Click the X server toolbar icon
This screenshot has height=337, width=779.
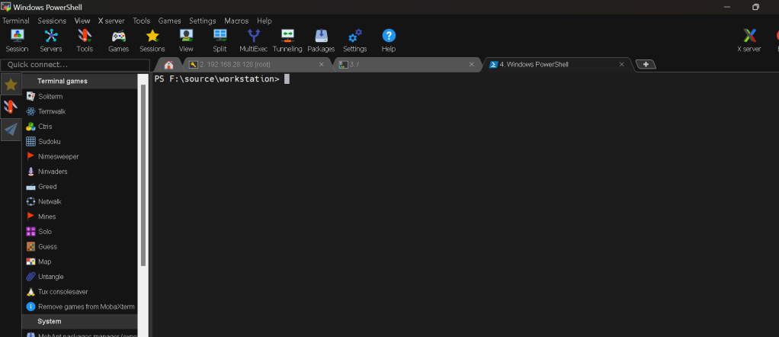click(x=749, y=40)
